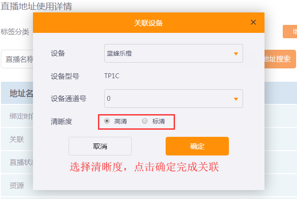
Task: Click the orange 地址搜索 button
Action: coord(280,59)
